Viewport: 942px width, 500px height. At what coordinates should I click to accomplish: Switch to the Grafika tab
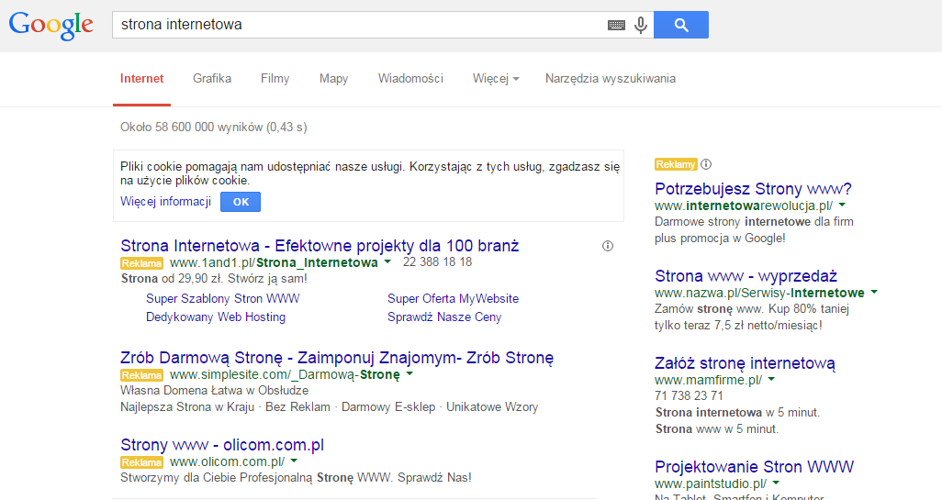click(x=212, y=79)
